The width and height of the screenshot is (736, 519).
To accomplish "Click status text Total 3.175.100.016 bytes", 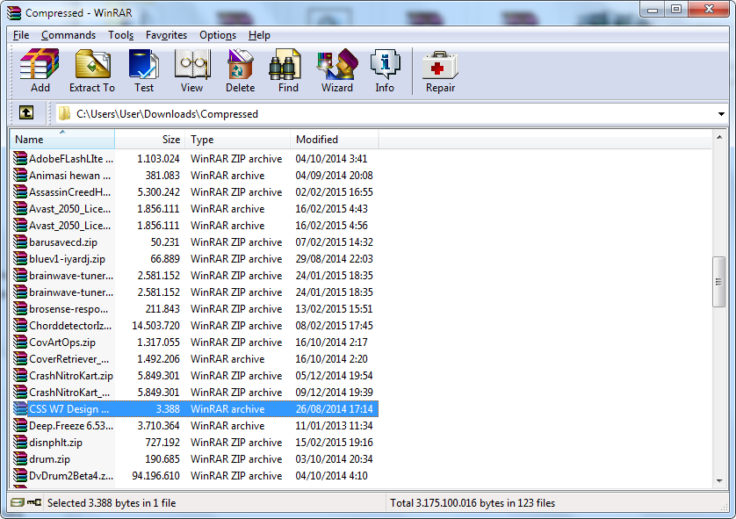I will tap(473, 503).
